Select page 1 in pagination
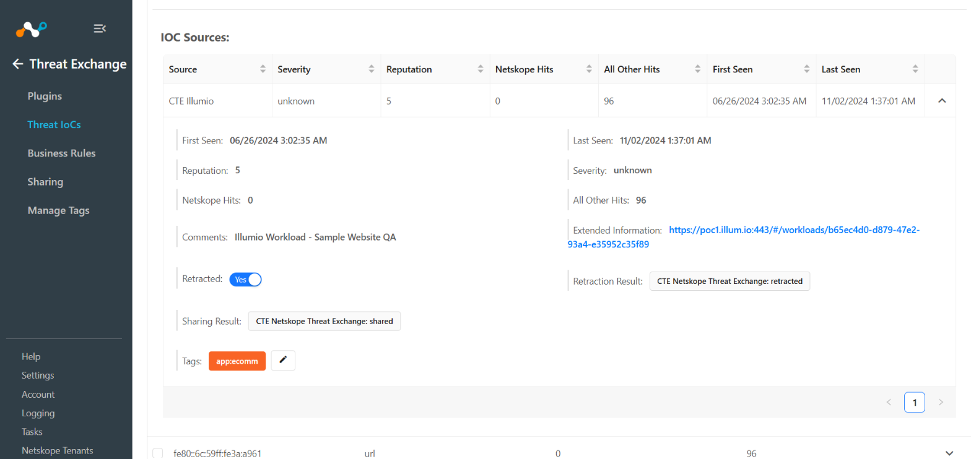The height and width of the screenshot is (459, 971). pyautogui.click(x=915, y=402)
